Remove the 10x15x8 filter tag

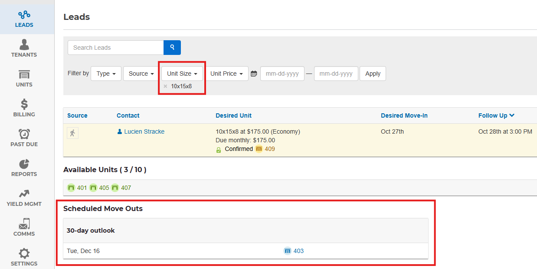pos(165,86)
